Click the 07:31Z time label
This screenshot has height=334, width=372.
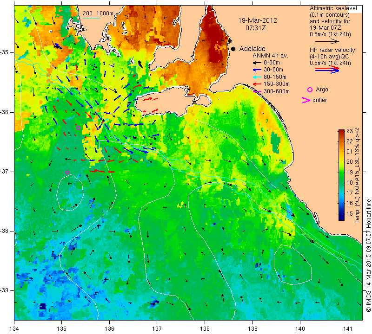[255, 28]
